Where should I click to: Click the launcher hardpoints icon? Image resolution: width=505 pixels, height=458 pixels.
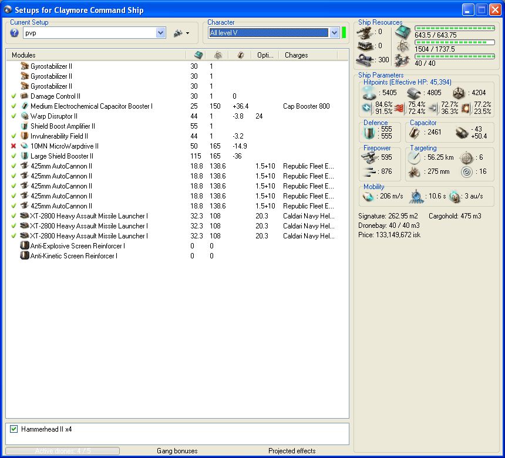pos(365,46)
